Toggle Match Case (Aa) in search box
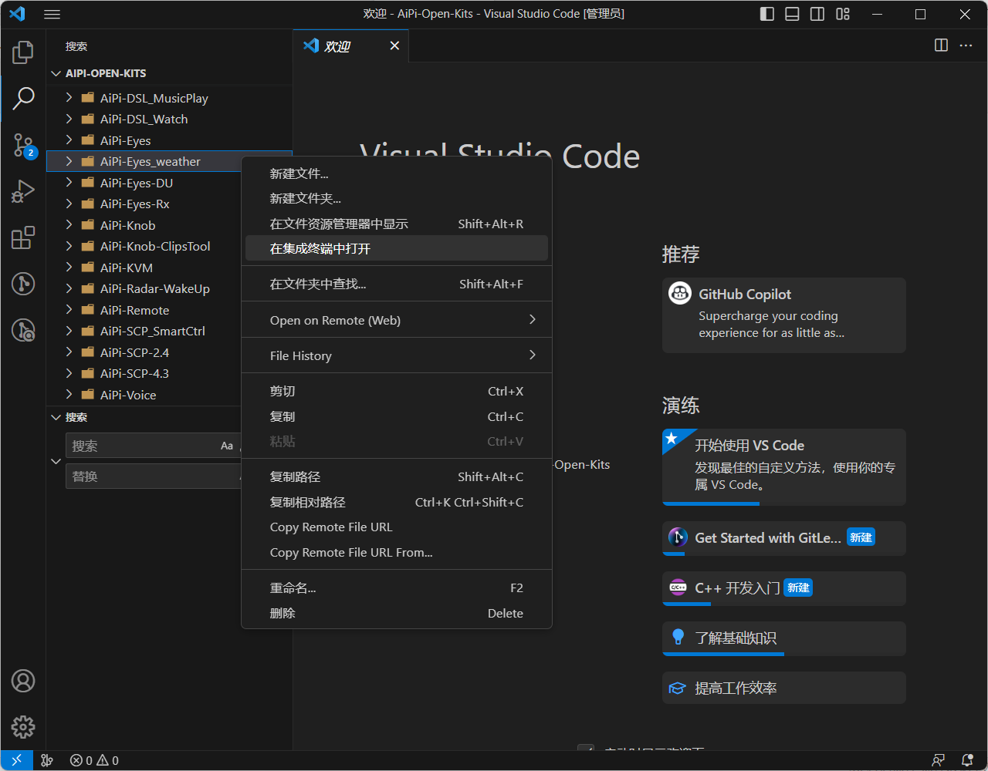 coord(227,446)
